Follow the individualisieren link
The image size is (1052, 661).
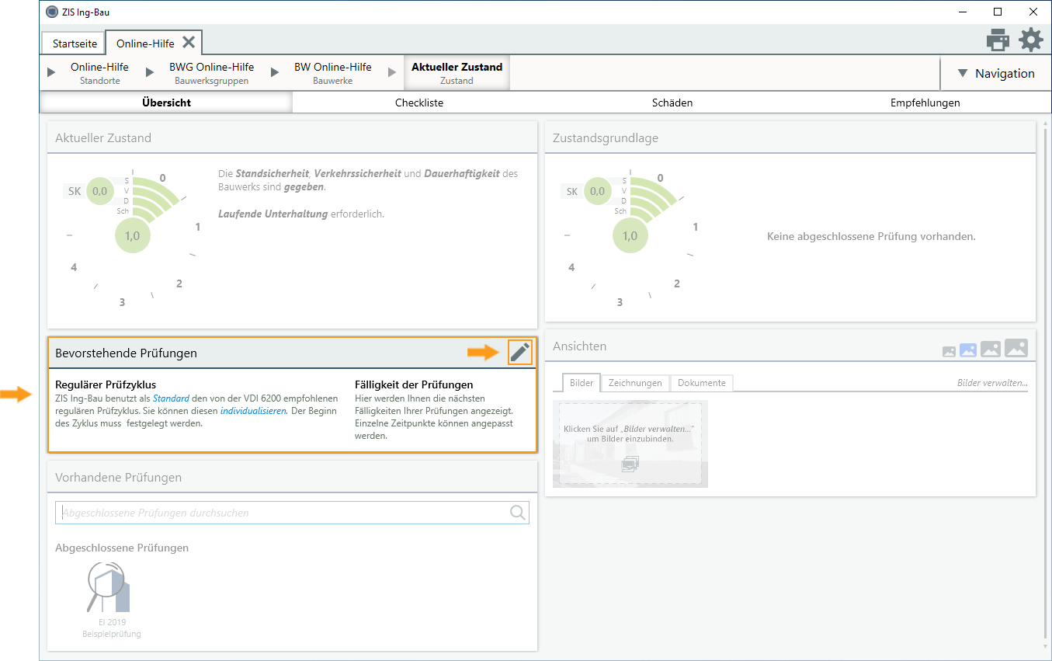[x=254, y=411]
